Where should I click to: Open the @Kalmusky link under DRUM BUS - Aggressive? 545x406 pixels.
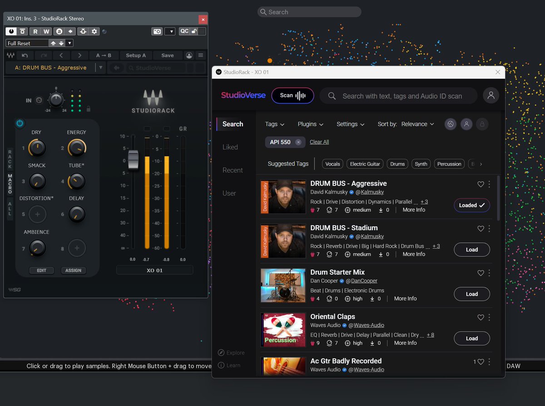pos(370,192)
